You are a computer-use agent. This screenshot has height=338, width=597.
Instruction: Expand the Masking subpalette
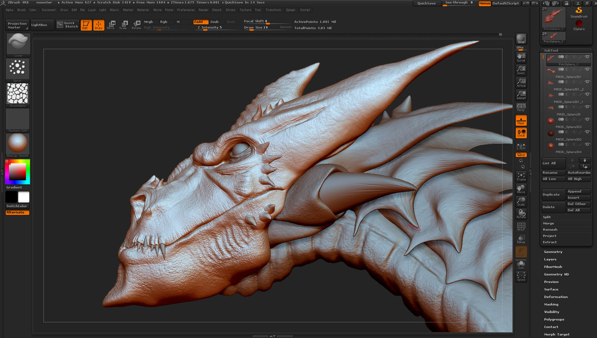pyautogui.click(x=551, y=304)
